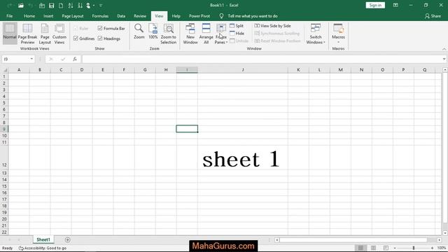Switch to the Power Pivot tab
This screenshot has height=252, width=448.
pos(199,16)
